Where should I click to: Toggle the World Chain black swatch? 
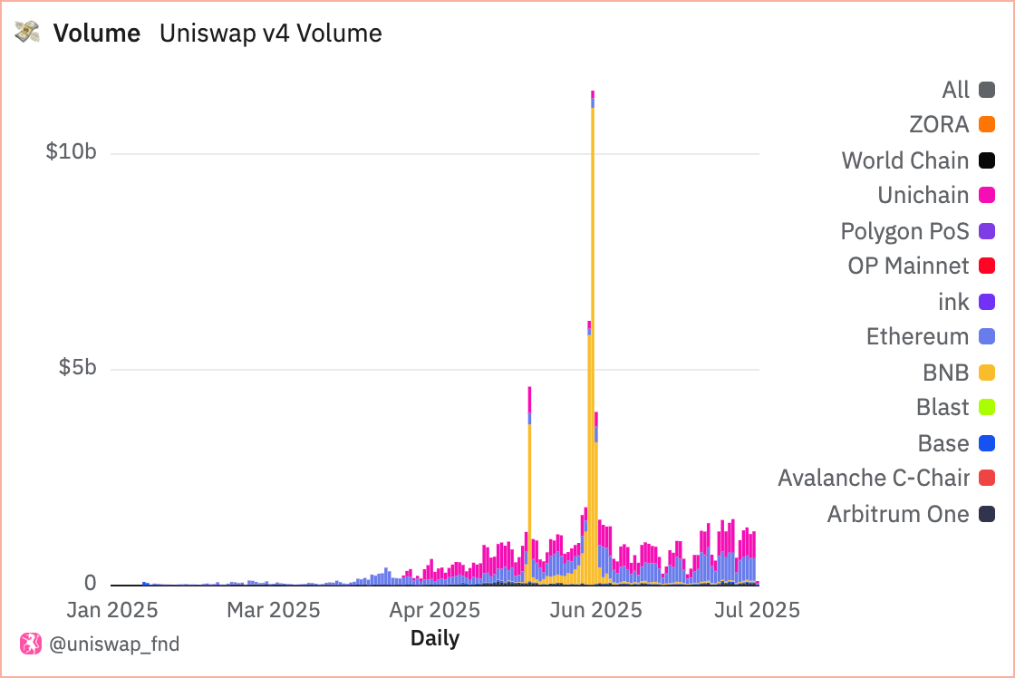tap(987, 160)
